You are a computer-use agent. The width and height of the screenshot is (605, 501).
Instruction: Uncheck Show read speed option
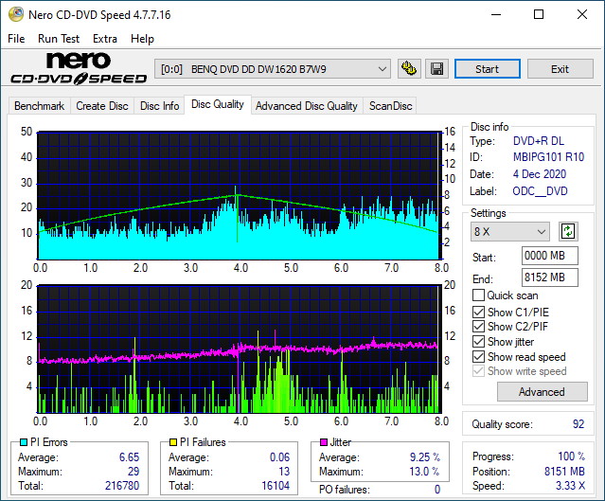point(478,357)
